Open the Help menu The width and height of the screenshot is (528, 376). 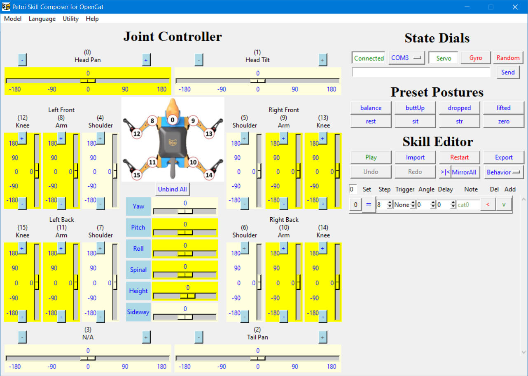click(x=92, y=19)
